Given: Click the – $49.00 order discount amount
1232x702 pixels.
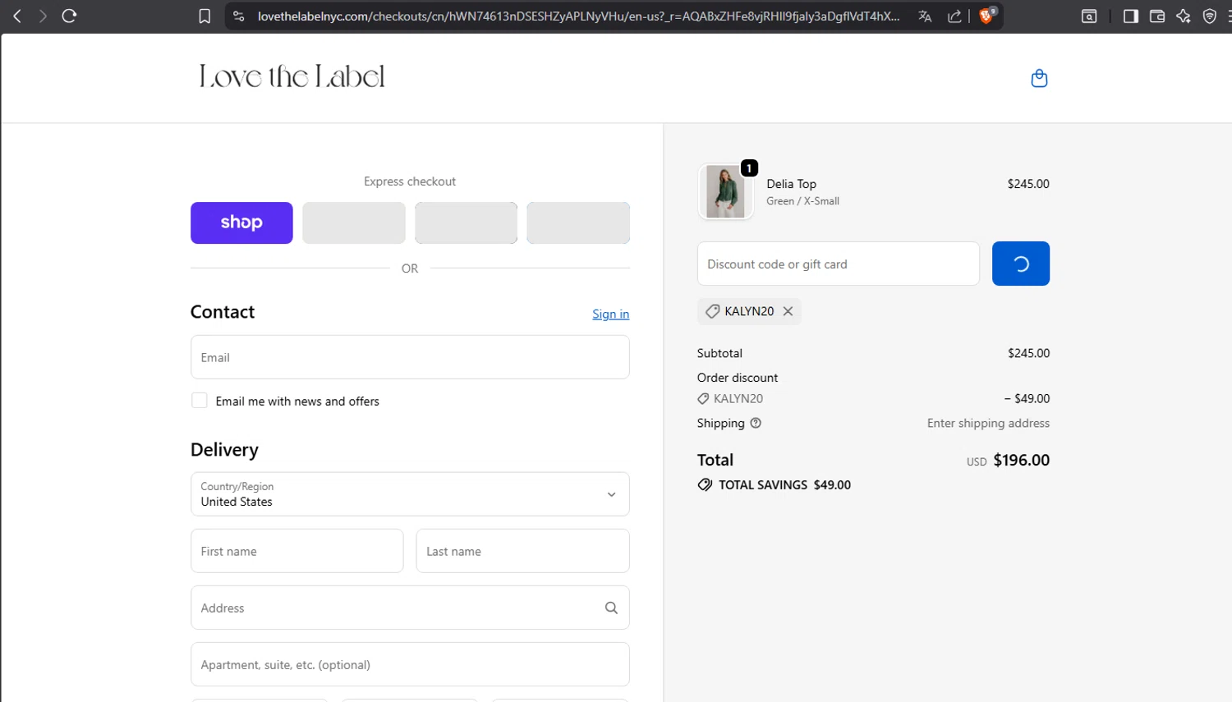Looking at the screenshot, I should click(1027, 398).
